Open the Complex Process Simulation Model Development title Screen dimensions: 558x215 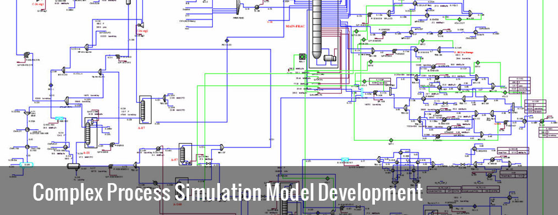[228, 192]
